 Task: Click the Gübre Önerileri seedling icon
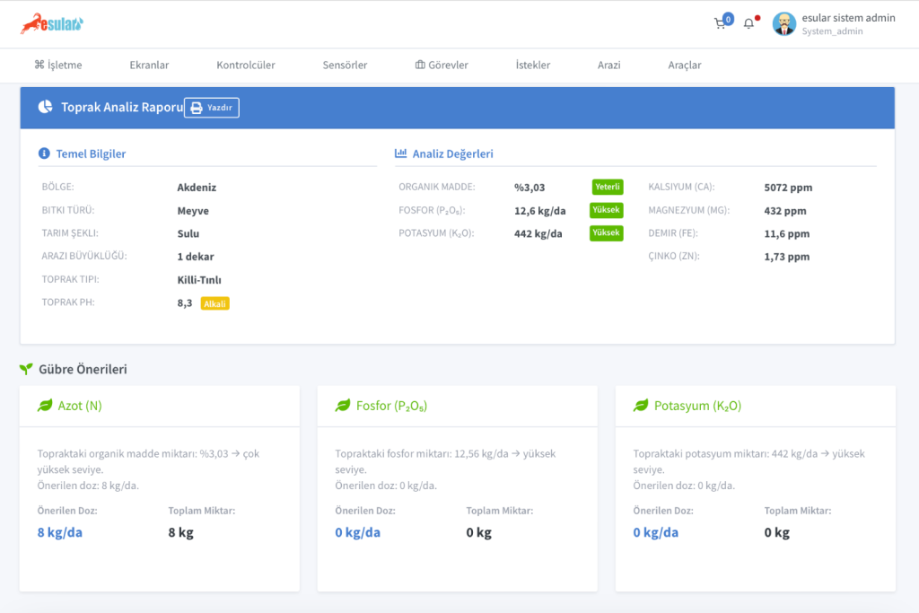[x=26, y=369]
